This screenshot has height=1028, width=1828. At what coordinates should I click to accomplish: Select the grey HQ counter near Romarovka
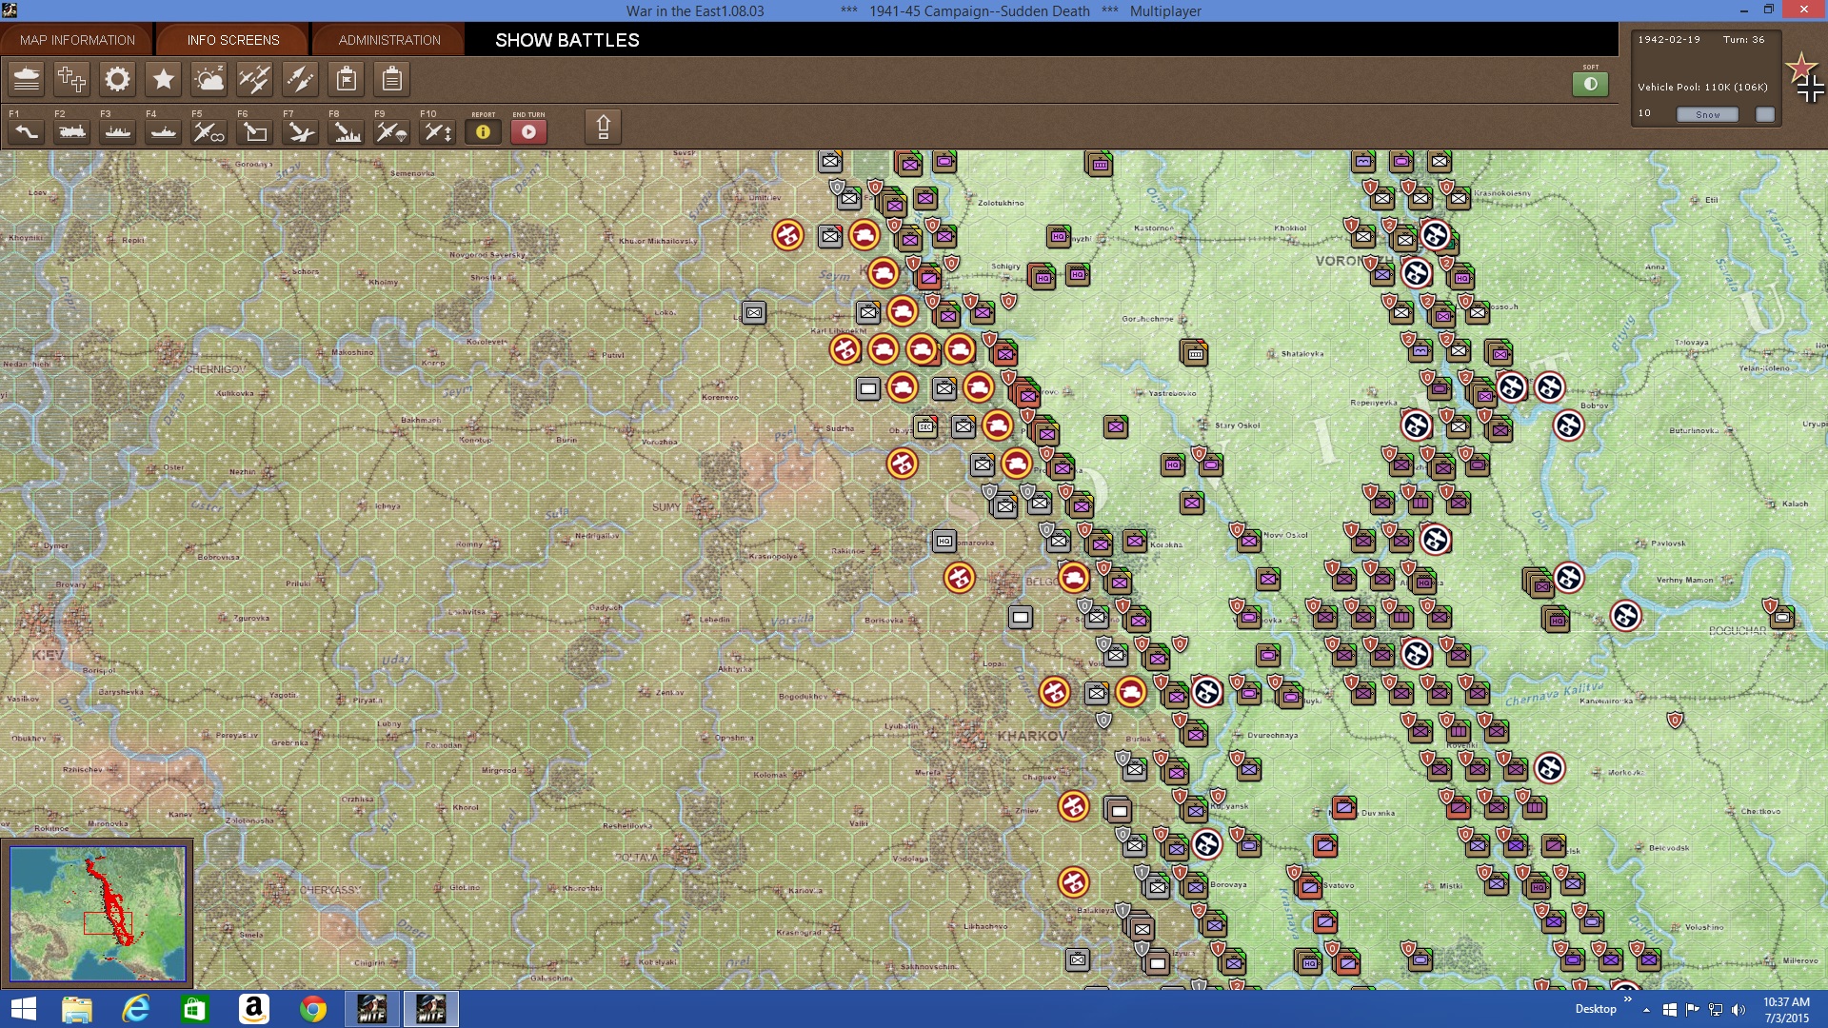pyautogui.click(x=944, y=541)
